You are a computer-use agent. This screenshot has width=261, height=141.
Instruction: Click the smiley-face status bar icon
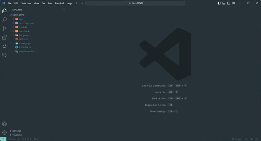[252, 139]
